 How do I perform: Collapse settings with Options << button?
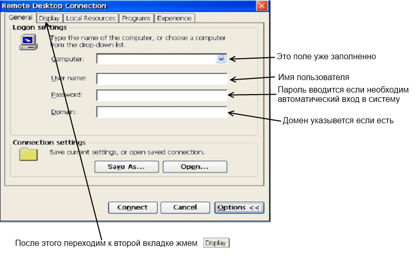click(x=239, y=207)
